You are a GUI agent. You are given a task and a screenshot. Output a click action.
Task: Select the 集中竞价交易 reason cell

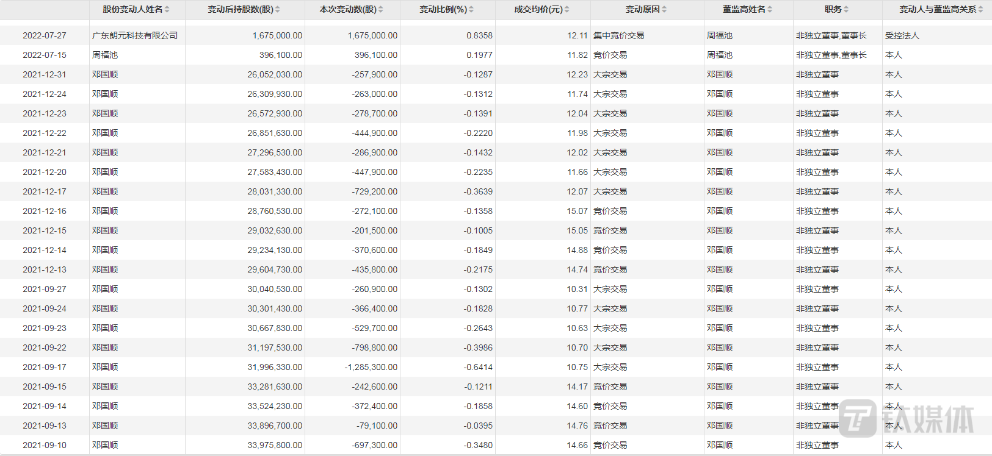point(618,35)
